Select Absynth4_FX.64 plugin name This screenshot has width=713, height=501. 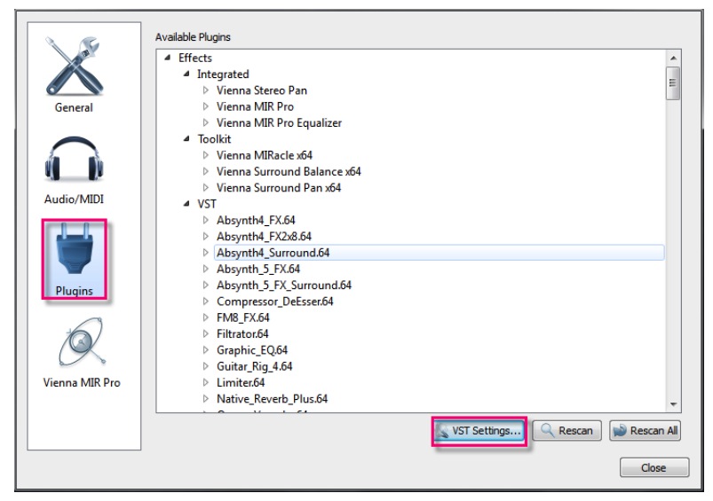pos(256,220)
